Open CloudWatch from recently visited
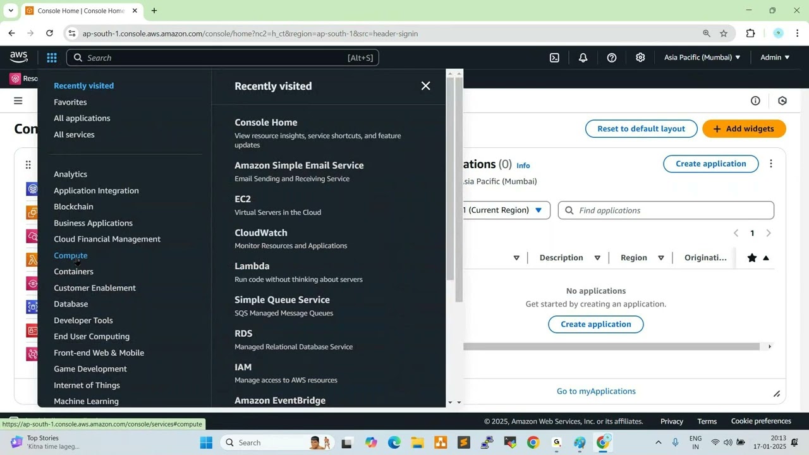The width and height of the screenshot is (809, 455). pyautogui.click(x=261, y=233)
